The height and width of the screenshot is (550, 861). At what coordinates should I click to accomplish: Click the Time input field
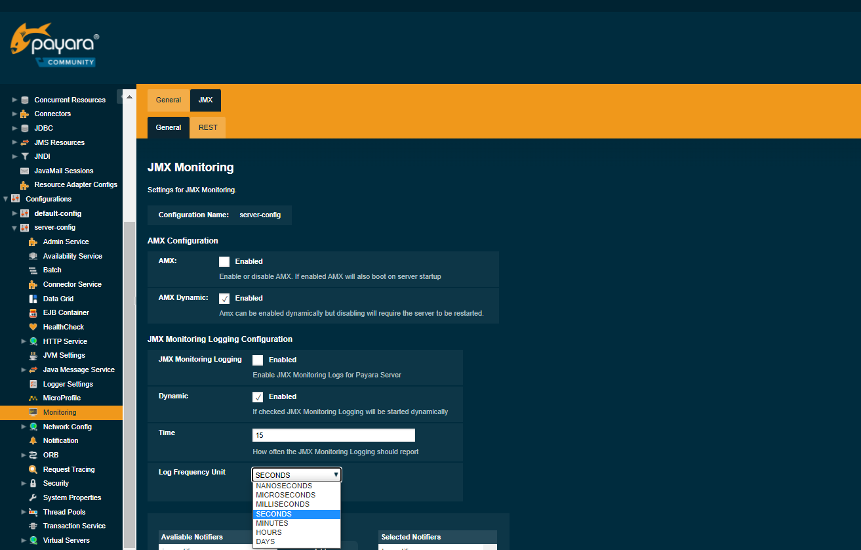pos(333,435)
